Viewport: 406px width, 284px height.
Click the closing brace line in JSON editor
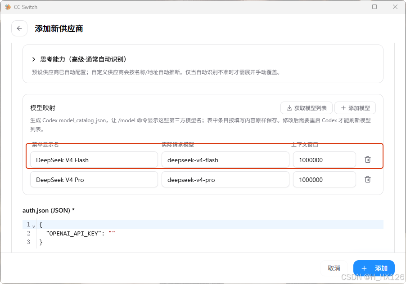click(x=203, y=242)
